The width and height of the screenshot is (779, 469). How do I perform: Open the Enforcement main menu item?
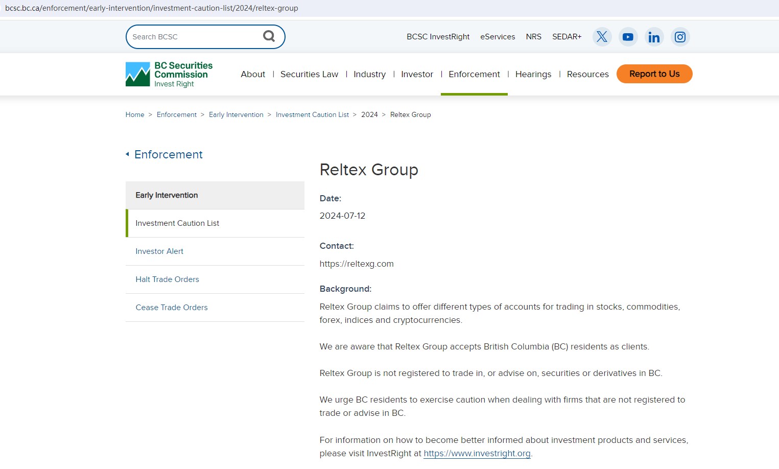click(x=474, y=74)
